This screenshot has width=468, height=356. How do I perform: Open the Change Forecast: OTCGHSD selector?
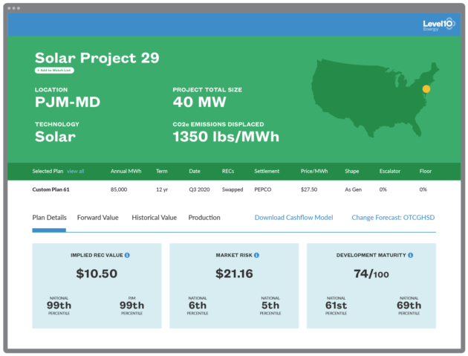tap(393, 218)
